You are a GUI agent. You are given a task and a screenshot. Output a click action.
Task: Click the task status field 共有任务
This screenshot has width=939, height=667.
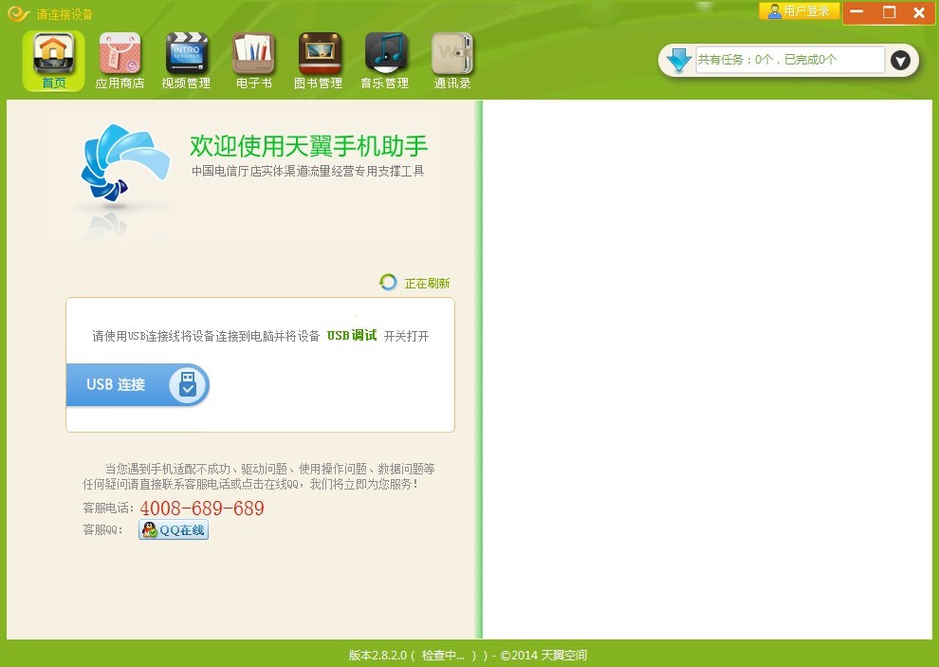[789, 60]
